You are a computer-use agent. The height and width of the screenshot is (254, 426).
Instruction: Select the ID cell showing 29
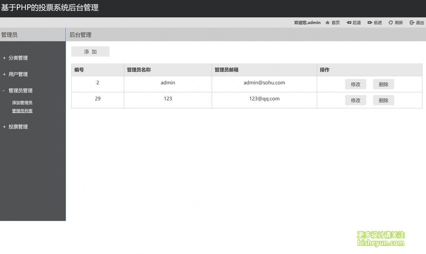98,100
